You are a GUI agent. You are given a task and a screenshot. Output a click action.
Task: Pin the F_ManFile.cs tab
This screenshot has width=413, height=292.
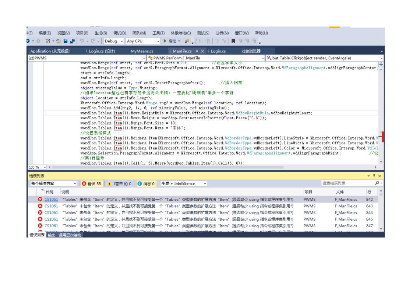[x=197, y=51]
